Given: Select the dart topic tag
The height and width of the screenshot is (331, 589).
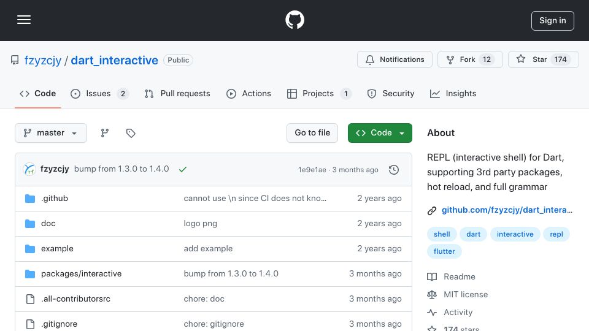Looking at the screenshot, I should pyautogui.click(x=473, y=234).
